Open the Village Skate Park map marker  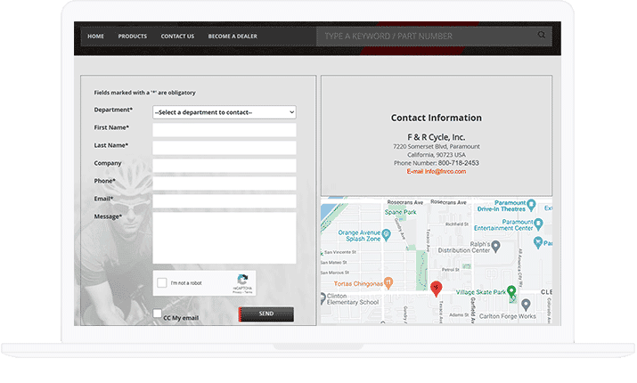click(x=511, y=291)
